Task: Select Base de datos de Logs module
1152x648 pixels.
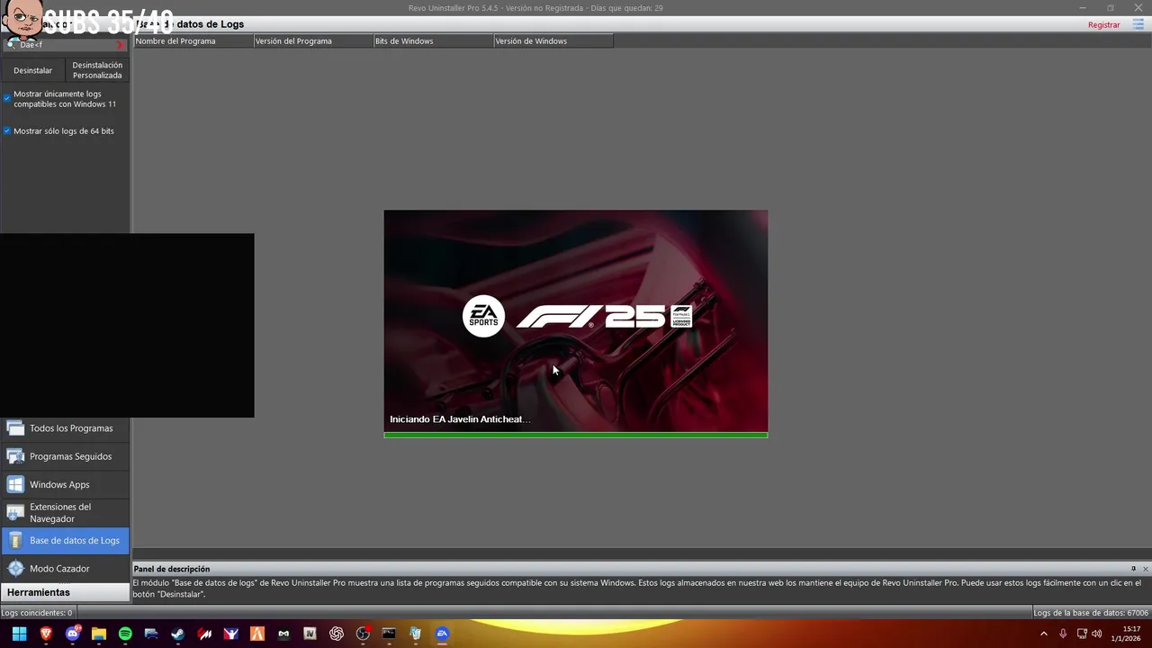Action: [x=65, y=540]
